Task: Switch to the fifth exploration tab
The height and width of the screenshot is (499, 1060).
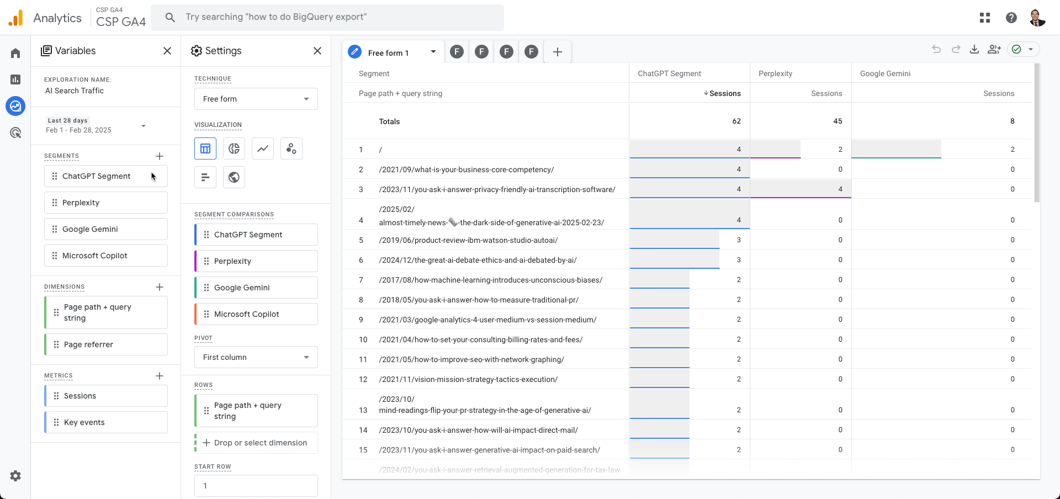Action: (531, 52)
